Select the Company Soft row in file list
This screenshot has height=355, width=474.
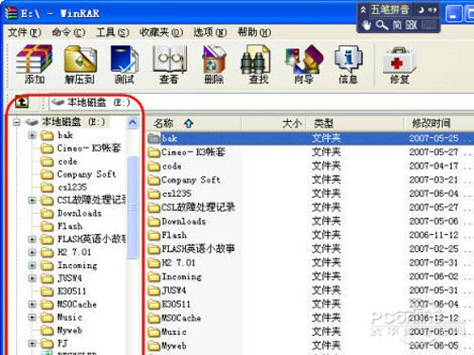[x=310, y=180]
